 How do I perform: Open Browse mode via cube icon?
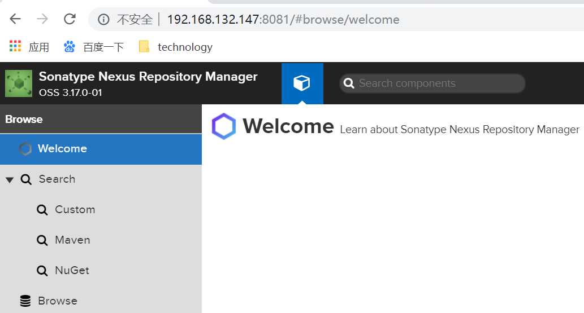[x=302, y=83]
